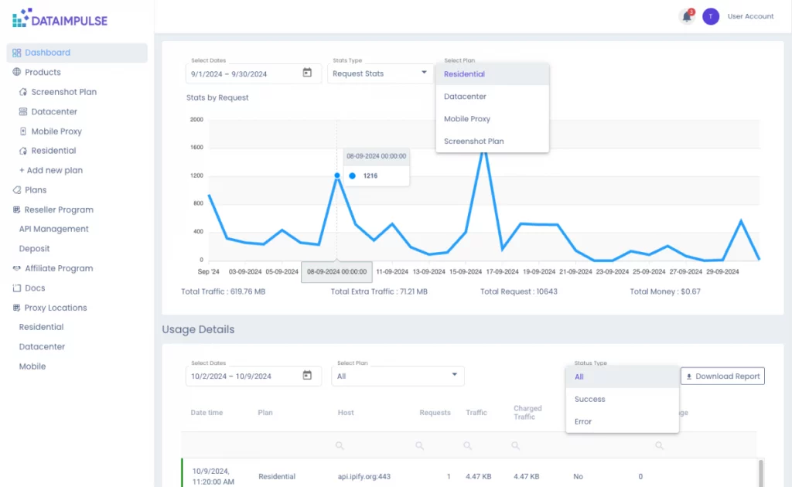Open the notification bell
This screenshot has height=487, width=792.
tap(687, 15)
